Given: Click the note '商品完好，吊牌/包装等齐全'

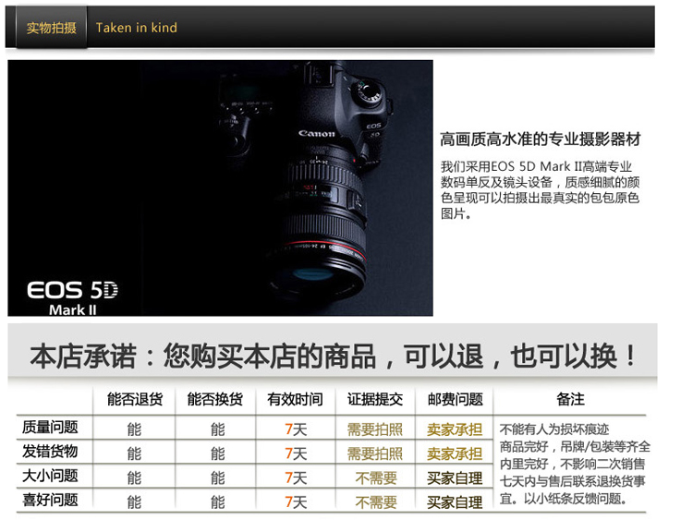Looking at the screenshot, I should (575, 447).
